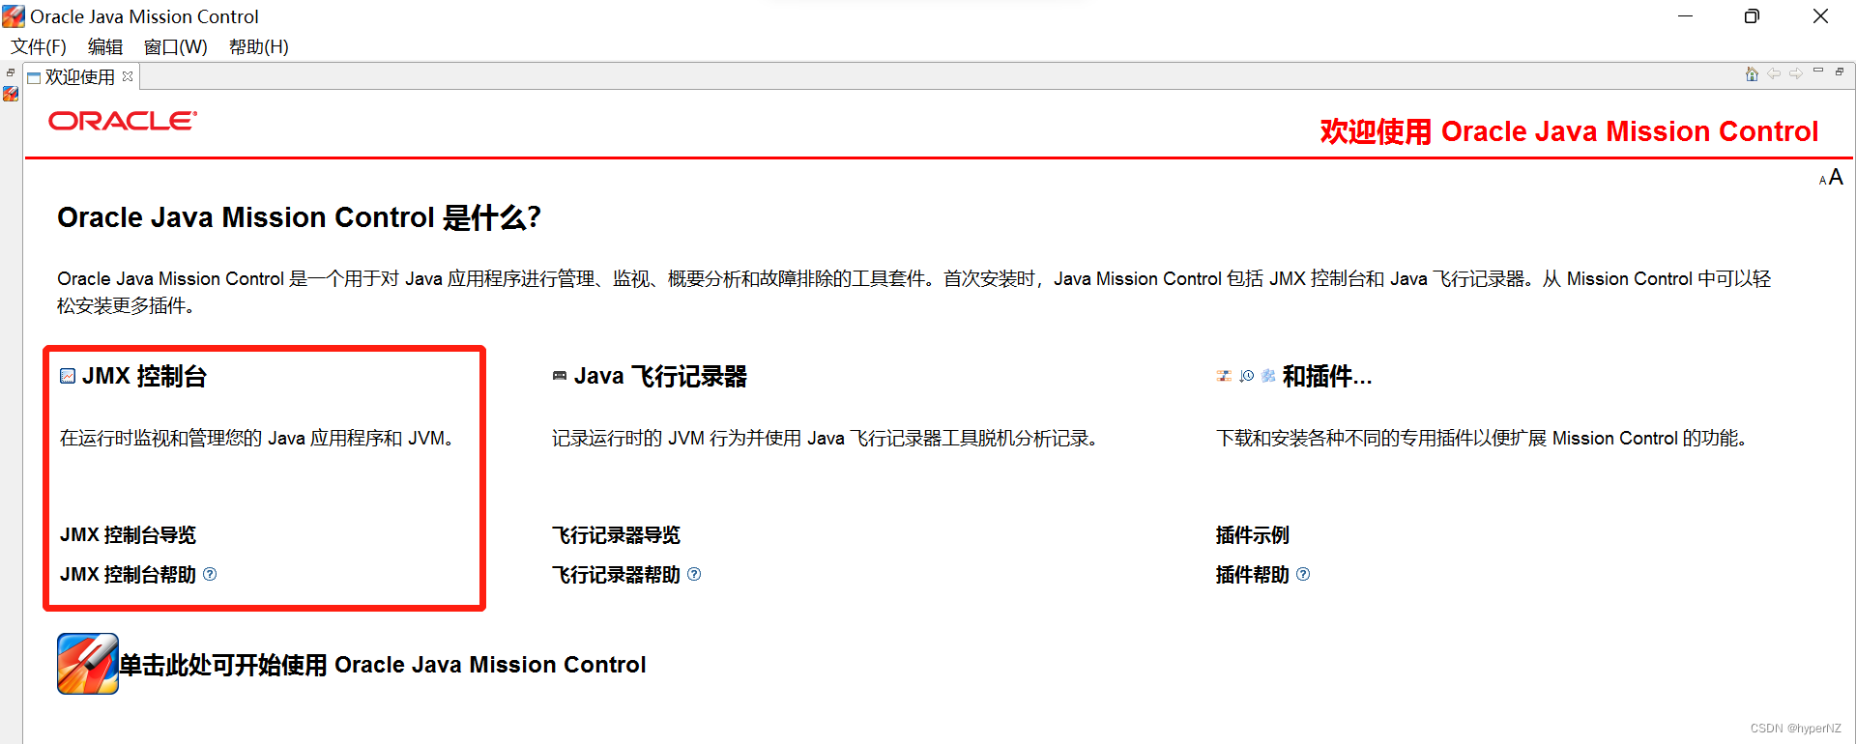
Task: Click help icon next to 插件帮助
Action: [x=1303, y=574]
